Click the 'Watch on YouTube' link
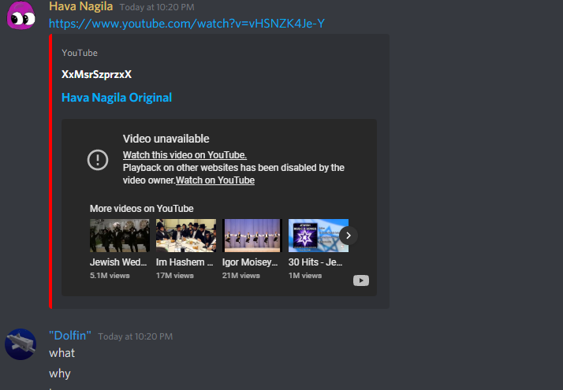The image size is (563, 390). [215, 180]
